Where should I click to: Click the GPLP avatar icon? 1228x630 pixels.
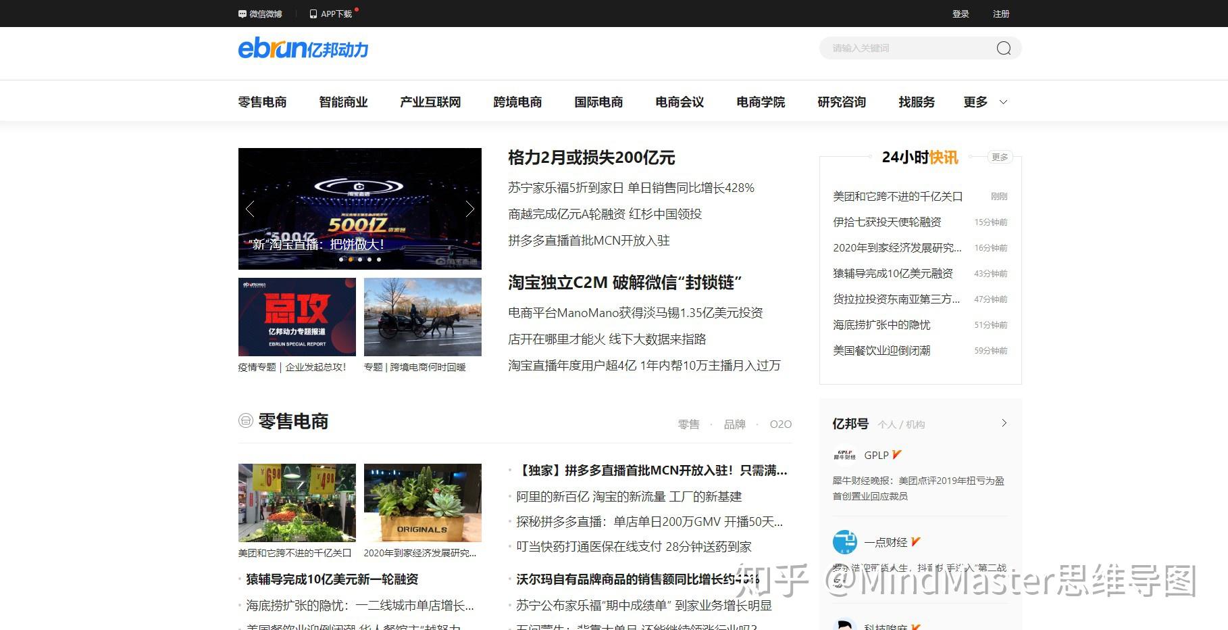[x=844, y=455]
